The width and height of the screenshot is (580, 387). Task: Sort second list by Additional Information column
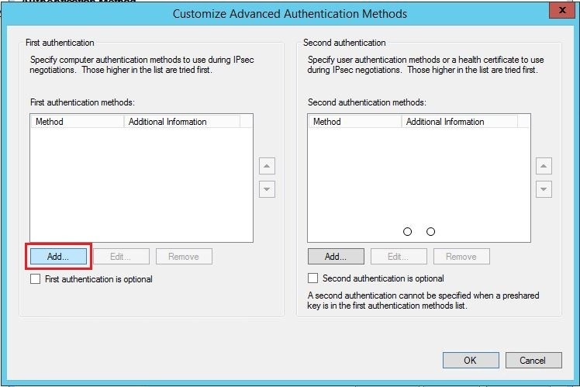pyautogui.click(x=459, y=121)
